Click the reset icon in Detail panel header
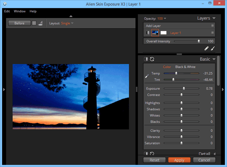 click(152, 154)
